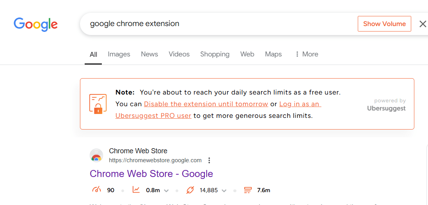
Task: Open the Maps tab
Action: (x=273, y=54)
